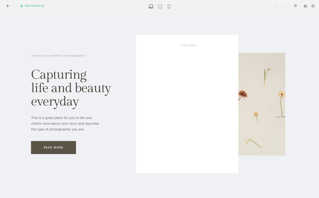
Task: Select the blank white card area
Action: click(x=187, y=109)
